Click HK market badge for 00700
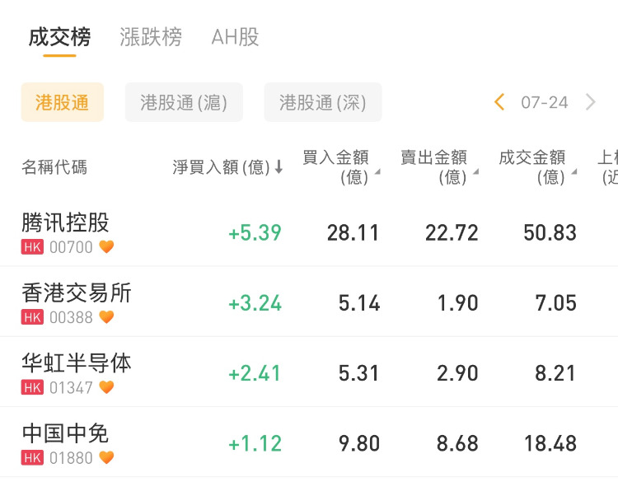Image resolution: width=618 pixels, height=482 pixels. point(32,247)
